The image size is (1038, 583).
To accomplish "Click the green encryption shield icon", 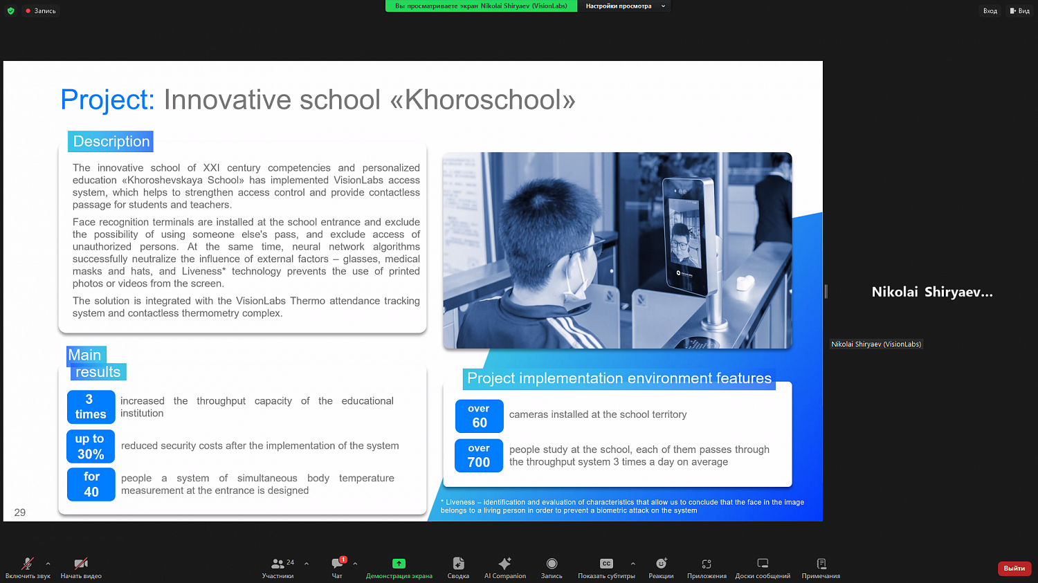I will click(x=10, y=10).
